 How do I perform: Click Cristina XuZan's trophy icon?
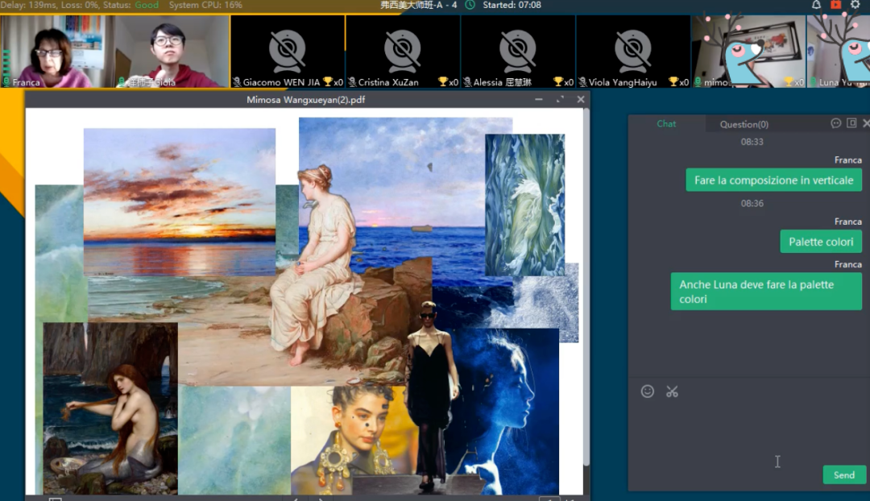point(443,82)
